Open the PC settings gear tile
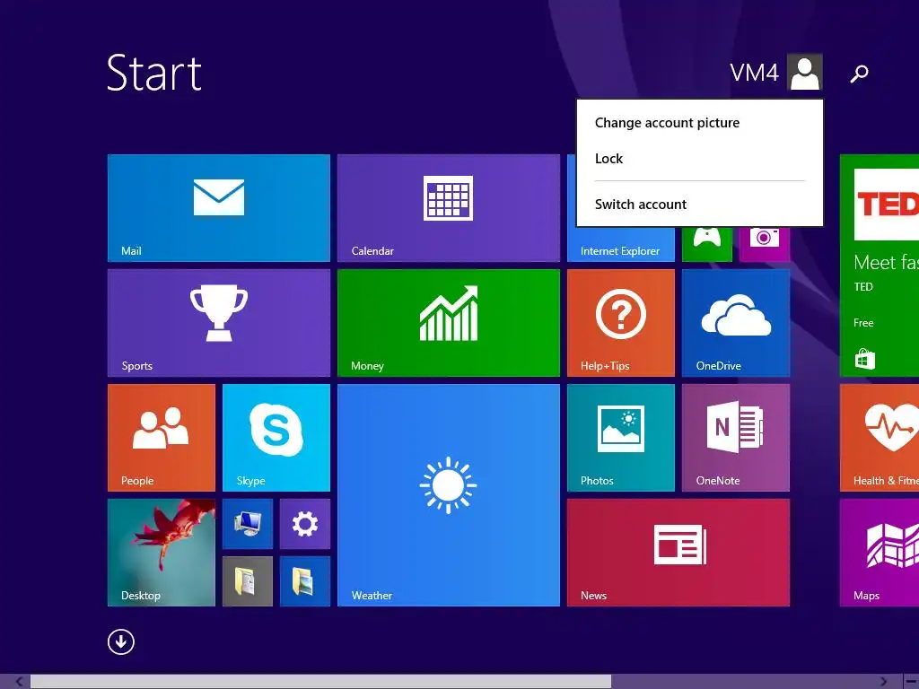Screen dimensions: 919x689 (x=305, y=524)
